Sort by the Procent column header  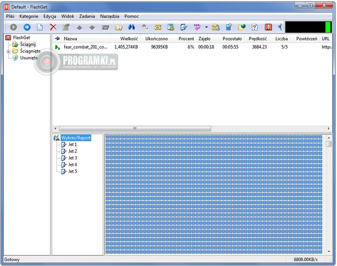[x=183, y=39]
